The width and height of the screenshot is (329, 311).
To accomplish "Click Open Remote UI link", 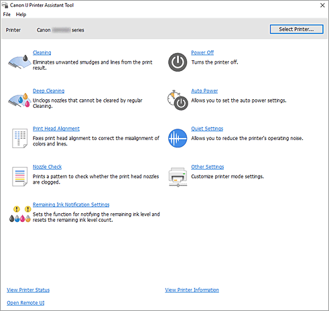I will tap(25, 303).
